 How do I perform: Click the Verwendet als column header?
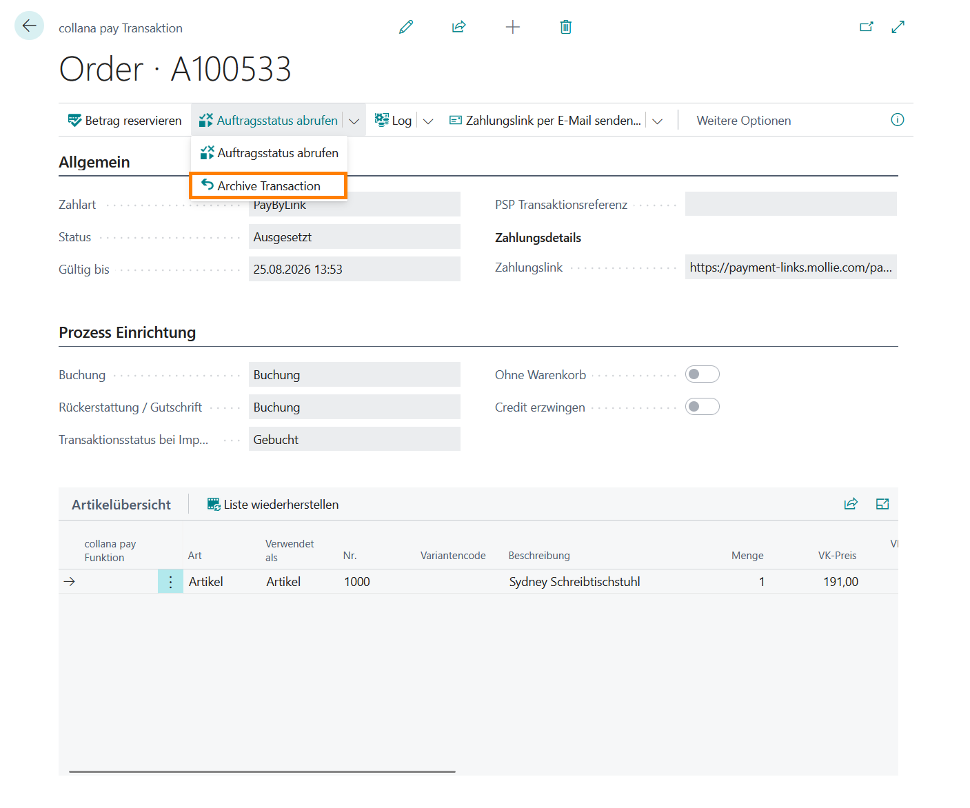(290, 550)
